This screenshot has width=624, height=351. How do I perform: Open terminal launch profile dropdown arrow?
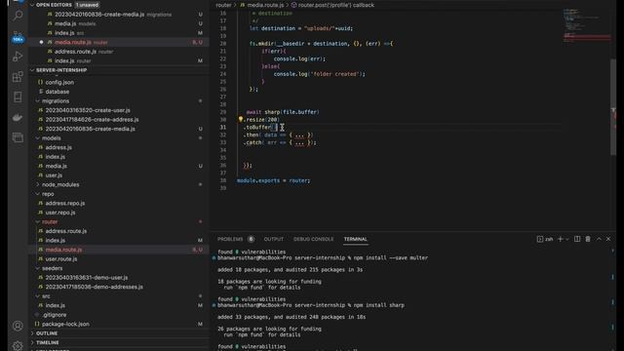pos(567,239)
